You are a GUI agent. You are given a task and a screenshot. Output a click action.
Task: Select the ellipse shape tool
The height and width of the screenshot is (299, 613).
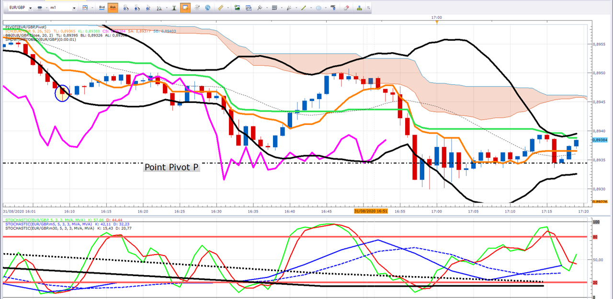[x=318, y=8]
